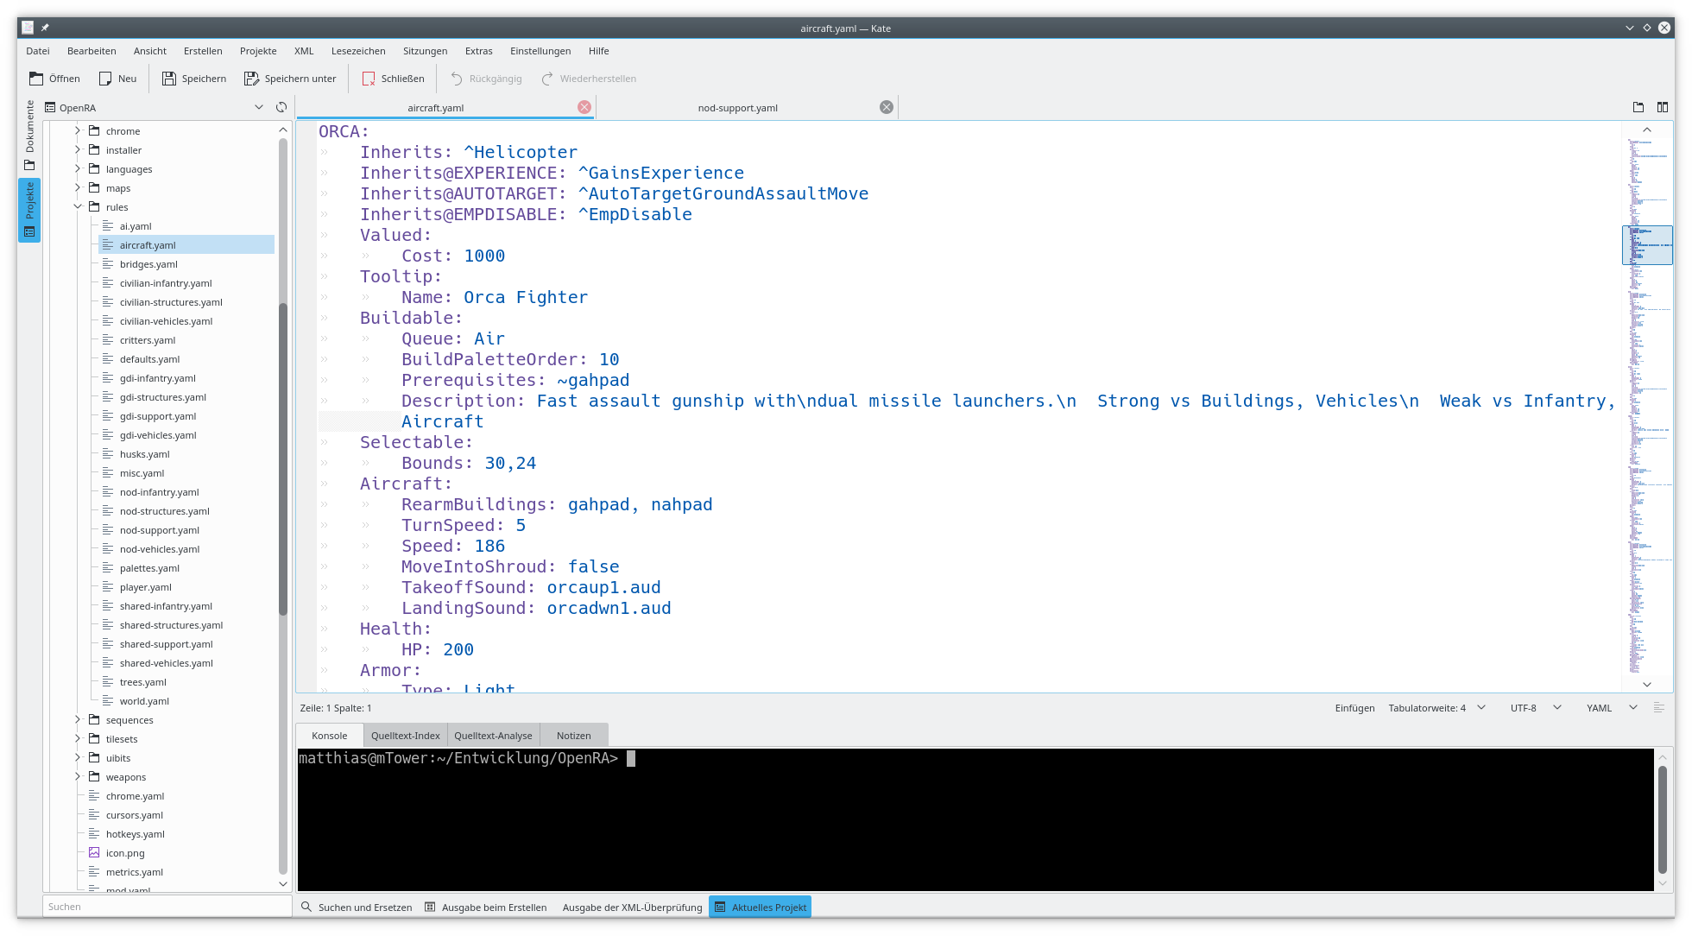Toggle the Aktuelles Projekt panel
This screenshot has height=936, width=1692.
click(761, 908)
